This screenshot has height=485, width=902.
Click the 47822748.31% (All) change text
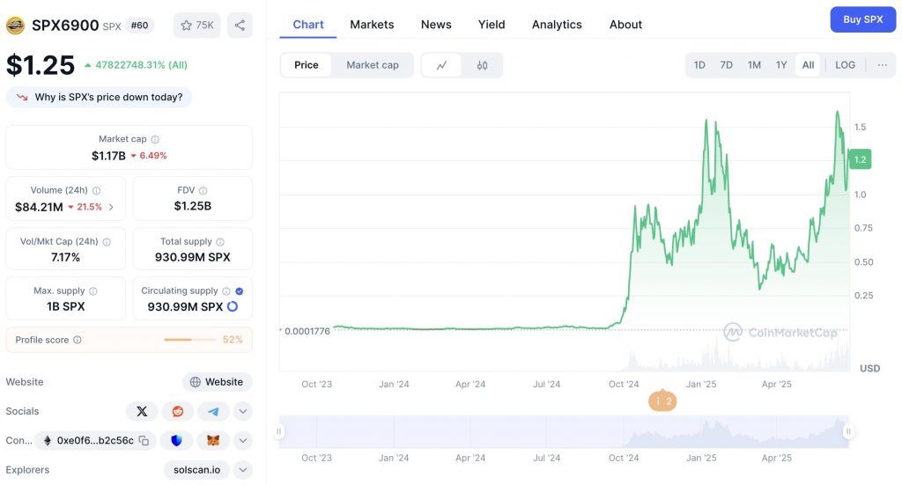point(141,65)
